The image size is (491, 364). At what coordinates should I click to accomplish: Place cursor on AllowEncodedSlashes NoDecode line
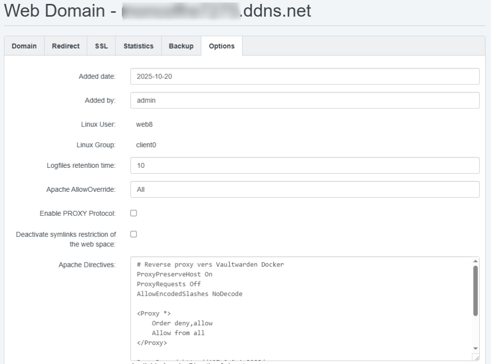click(x=190, y=294)
